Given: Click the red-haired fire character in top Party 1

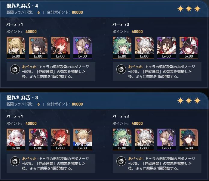Looking at the screenshot, I should [x=60, y=48].
